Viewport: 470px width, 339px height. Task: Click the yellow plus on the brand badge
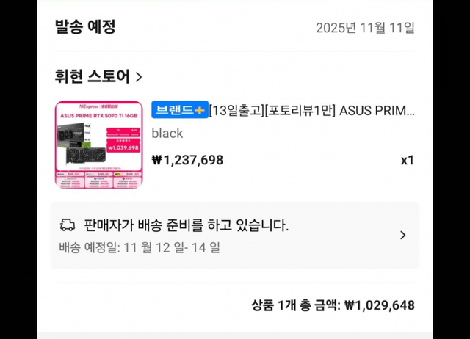[x=200, y=110]
